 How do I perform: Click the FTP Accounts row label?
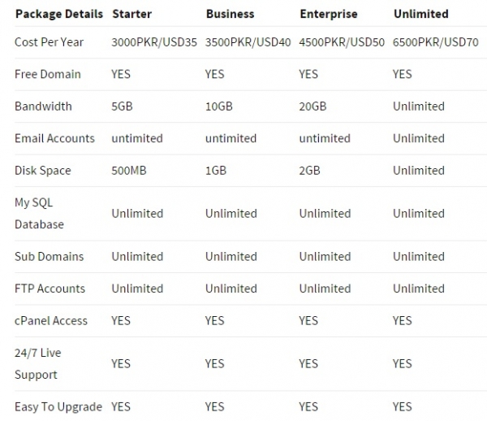50,289
